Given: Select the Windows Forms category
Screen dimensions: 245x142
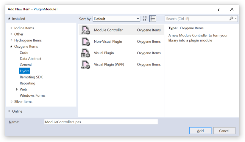Looking at the screenshot, I should [32, 95].
